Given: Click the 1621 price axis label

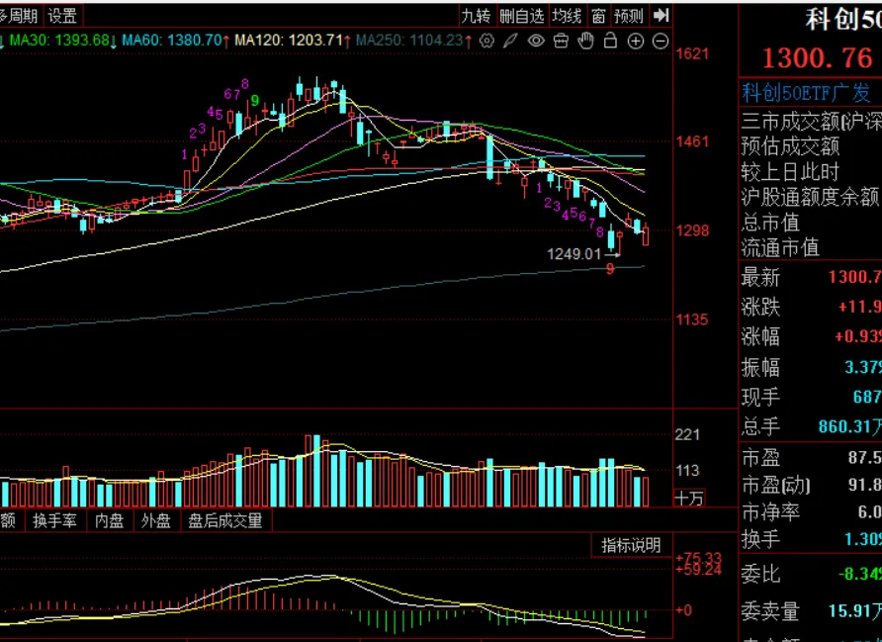Looking at the screenshot, I should point(692,54).
